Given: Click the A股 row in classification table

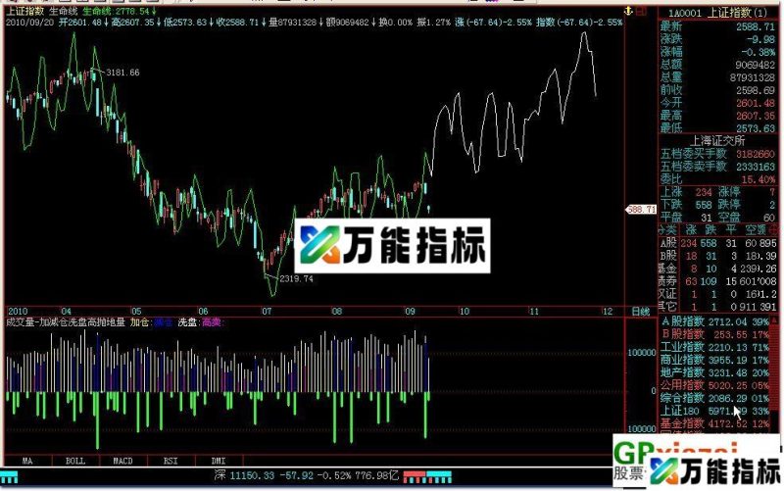Looking at the screenshot, I should coord(718,243).
